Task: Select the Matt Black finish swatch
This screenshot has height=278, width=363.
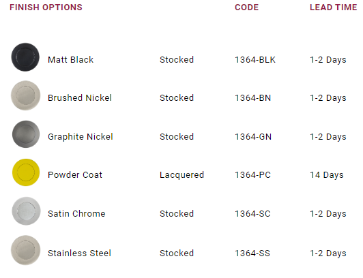Action: click(x=25, y=57)
